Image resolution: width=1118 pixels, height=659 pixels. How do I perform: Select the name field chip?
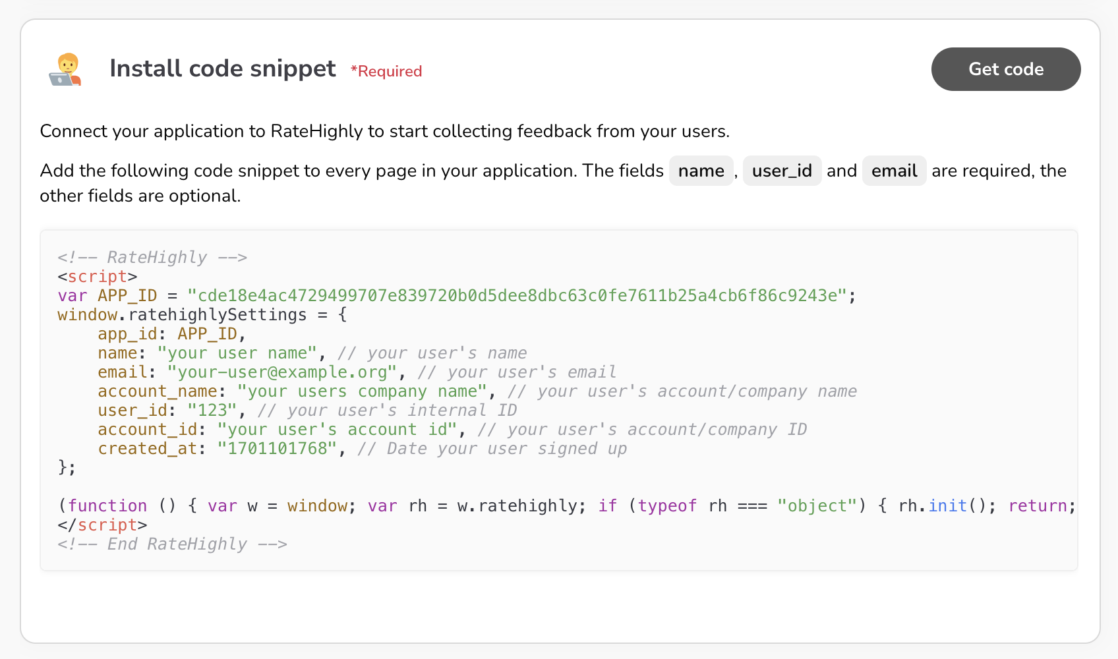click(701, 171)
